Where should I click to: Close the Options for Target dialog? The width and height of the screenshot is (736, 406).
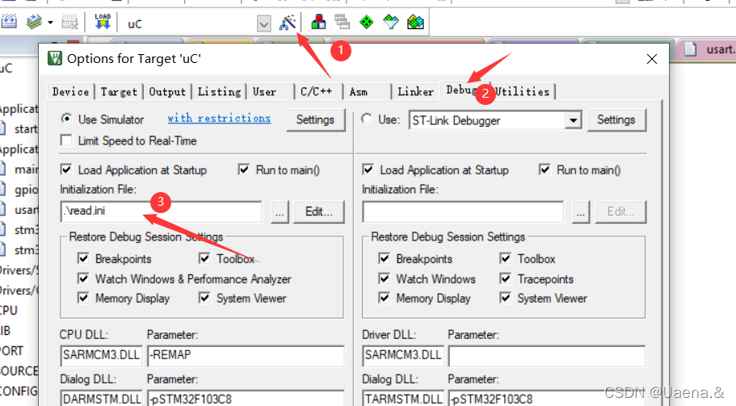(x=651, y=59)
